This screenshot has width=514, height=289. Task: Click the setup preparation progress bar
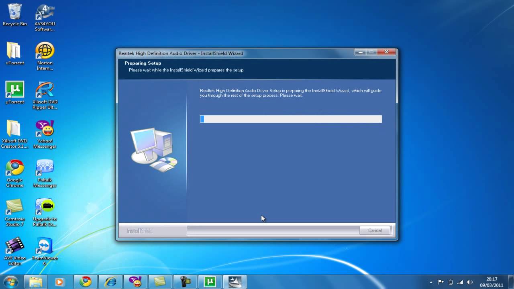tap(291, 119)
